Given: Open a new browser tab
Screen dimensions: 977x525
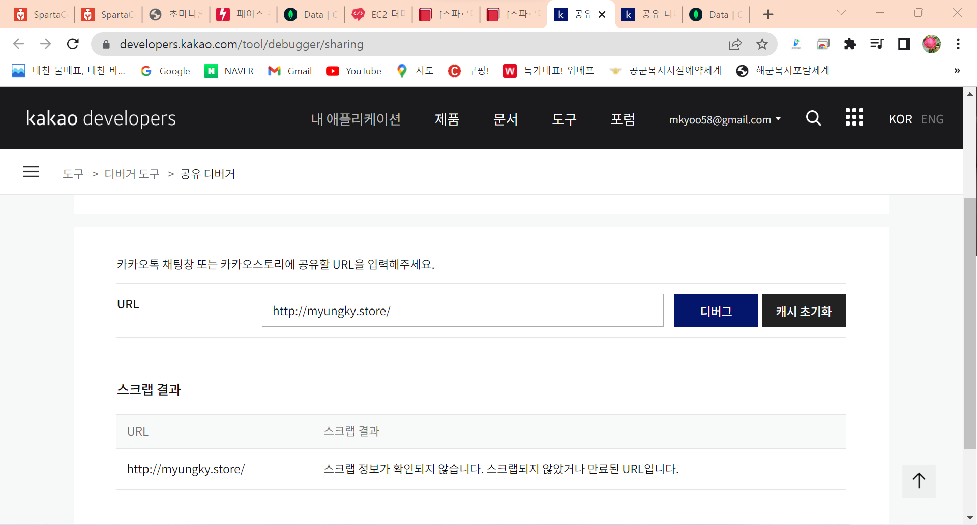Looking at the screenshot, I should (768, 15).
